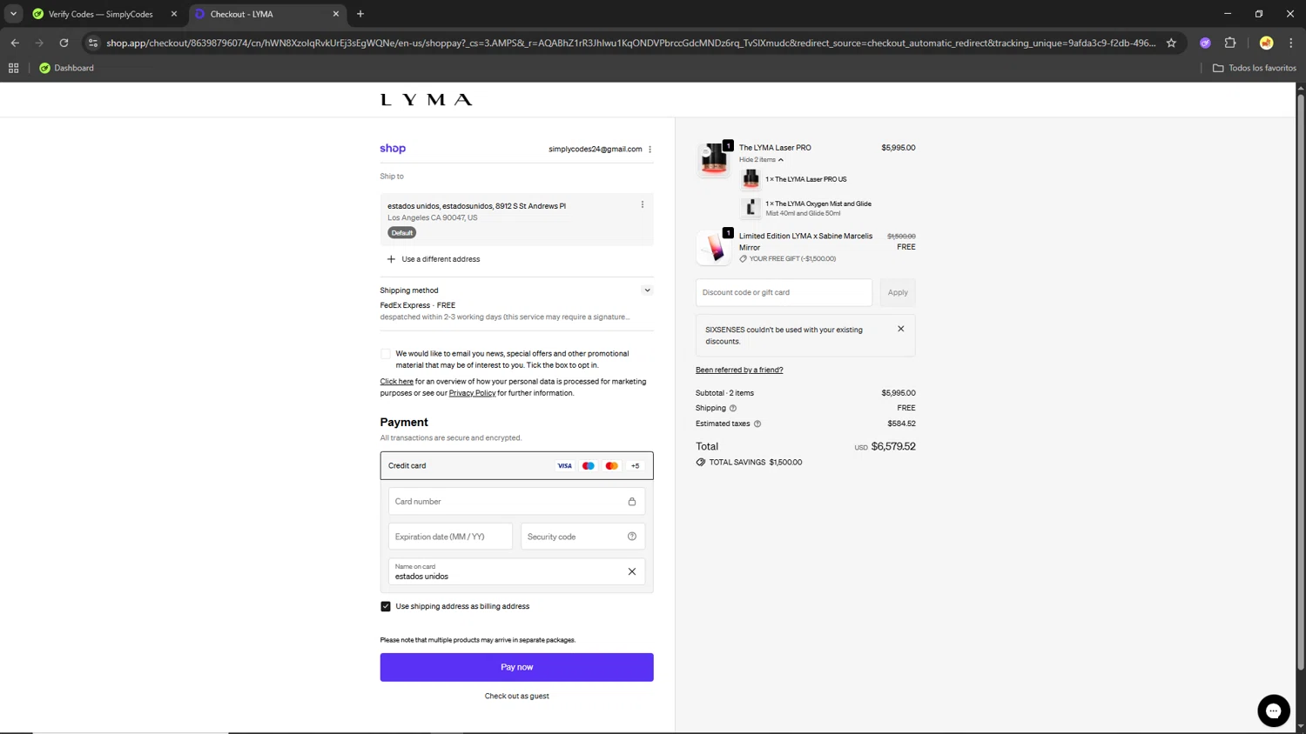Click the page vertical scrollbar
This screenshot has width=1306, height=734.
point(1301,383)
